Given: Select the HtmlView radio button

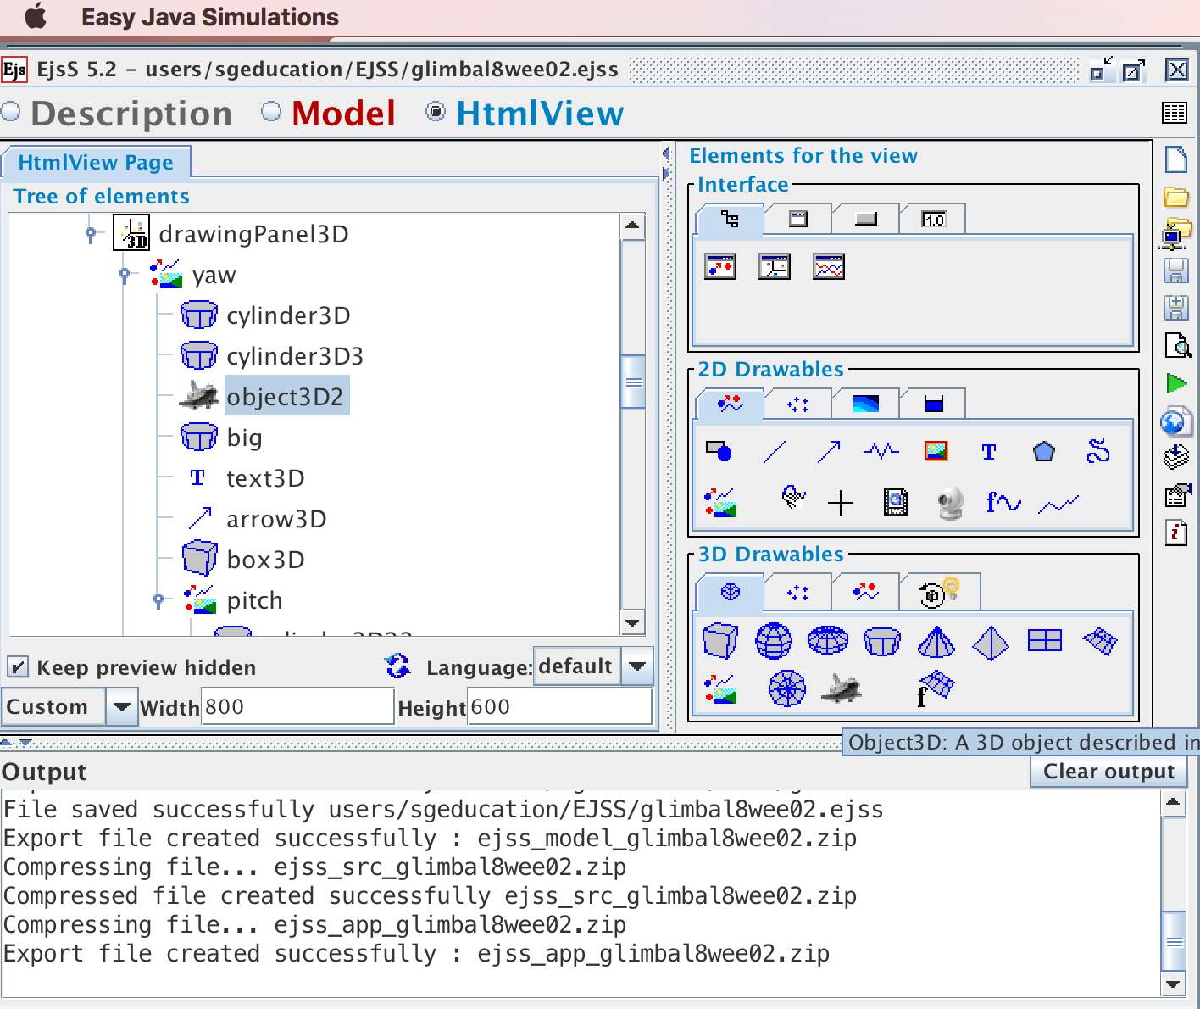Looking at the screenshot, I should [436, 112].
